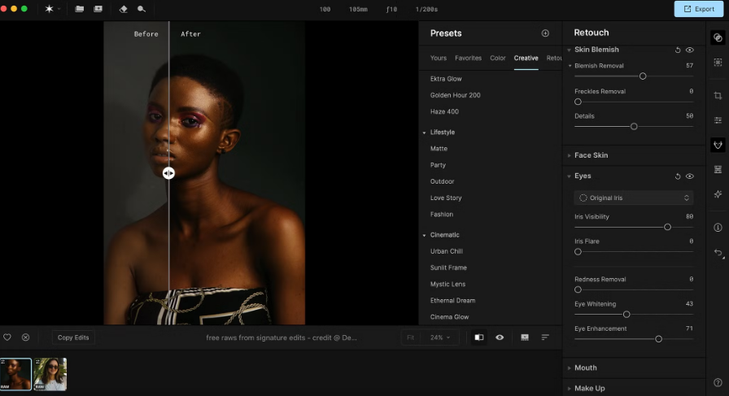Toggle preview eye in bottom toolbar

click(500, 337)
